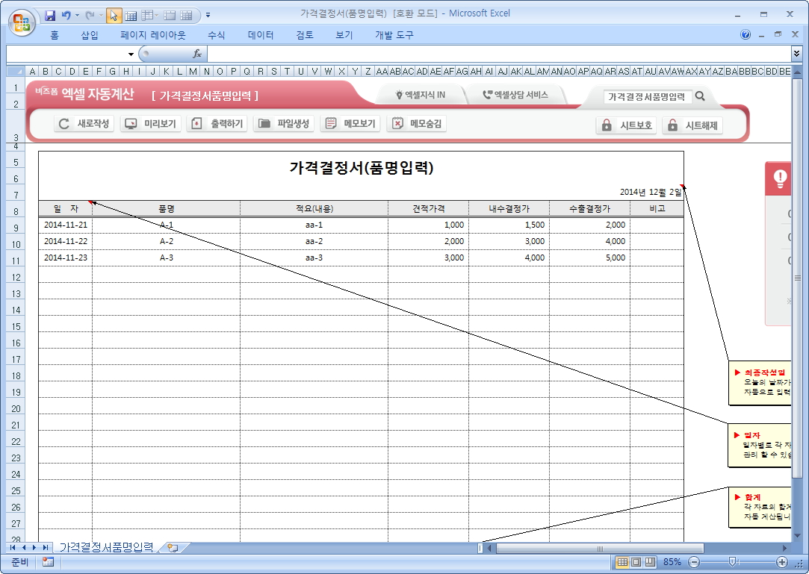Expand the formula bar with the chevron
This screenshot has width=809, height=574.
click(797, 54)
